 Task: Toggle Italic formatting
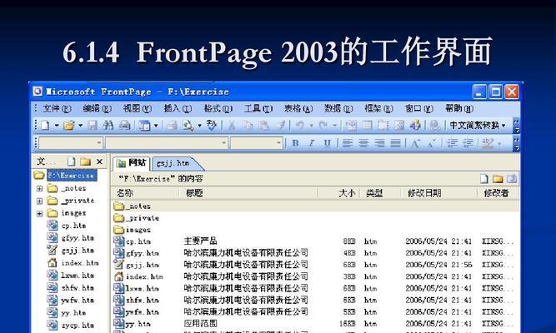tap(311, 143)
